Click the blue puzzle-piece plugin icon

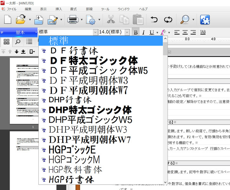click(x=205, y=19)
